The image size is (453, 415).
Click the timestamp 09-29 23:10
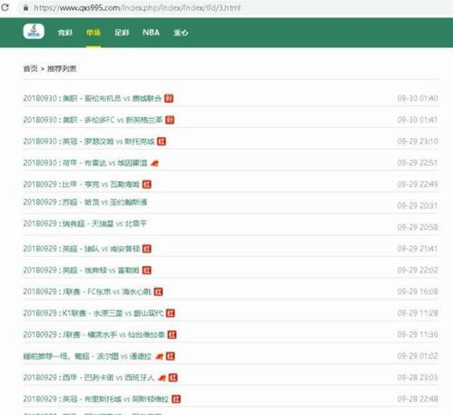click(418, 142)
